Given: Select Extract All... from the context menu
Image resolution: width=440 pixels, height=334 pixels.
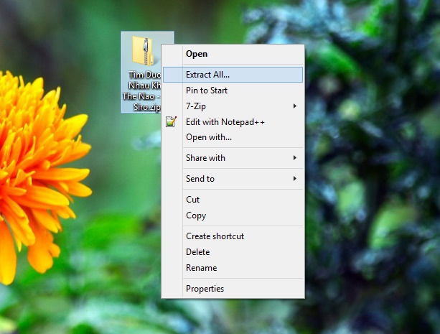Looking at the screenshot, I should click(207, 74).
